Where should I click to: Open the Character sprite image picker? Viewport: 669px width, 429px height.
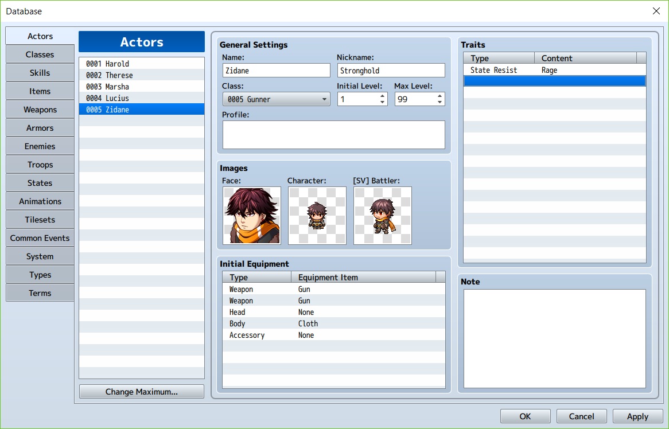(317, 216)
